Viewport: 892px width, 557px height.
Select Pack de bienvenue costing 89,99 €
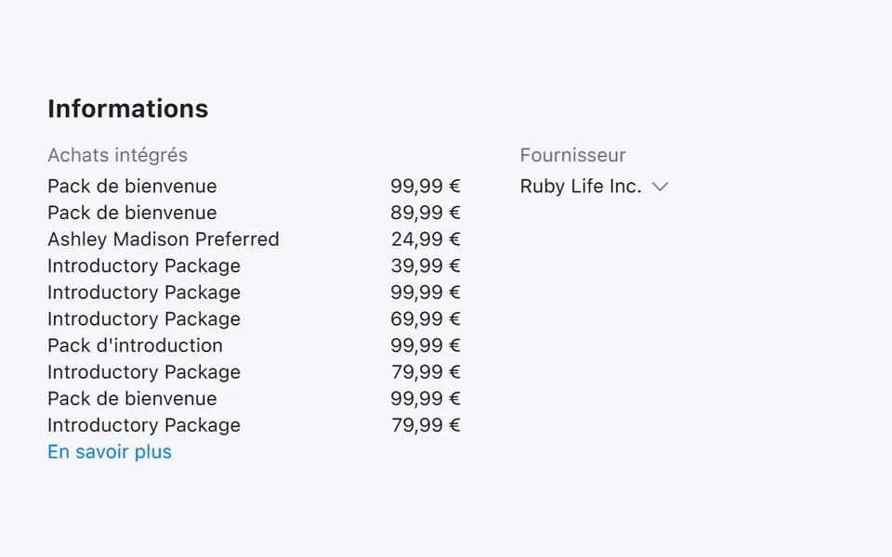(x=132, y=213)
